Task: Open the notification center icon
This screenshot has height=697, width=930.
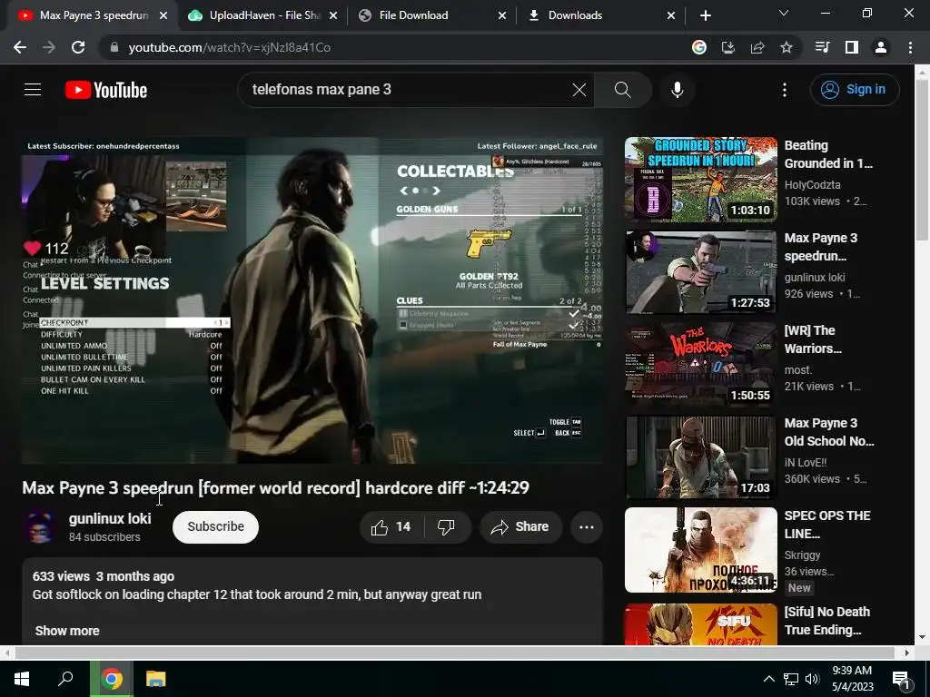Action: pos(901,679)
